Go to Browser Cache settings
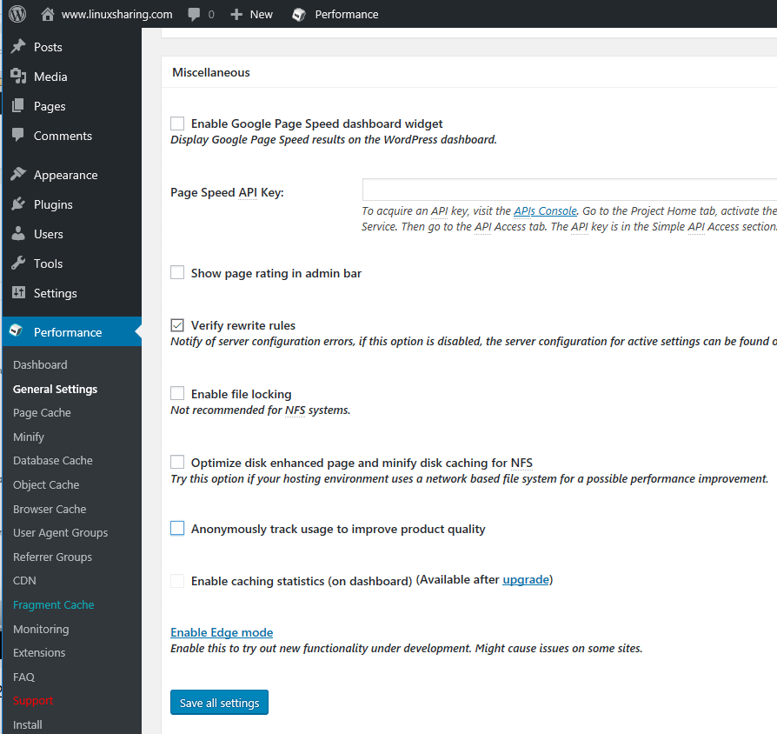The height and width of the screenshot is (734, 777). [50, 509]
